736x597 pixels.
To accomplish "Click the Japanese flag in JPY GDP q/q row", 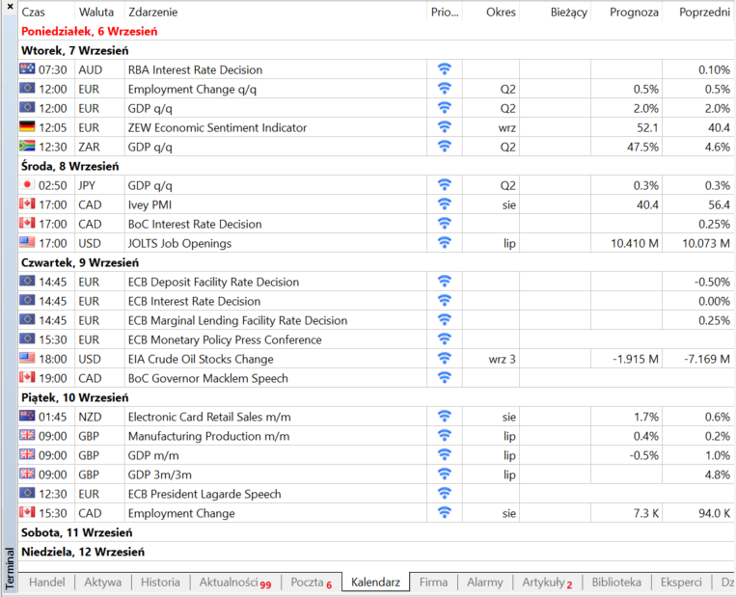I will [27, 184].
